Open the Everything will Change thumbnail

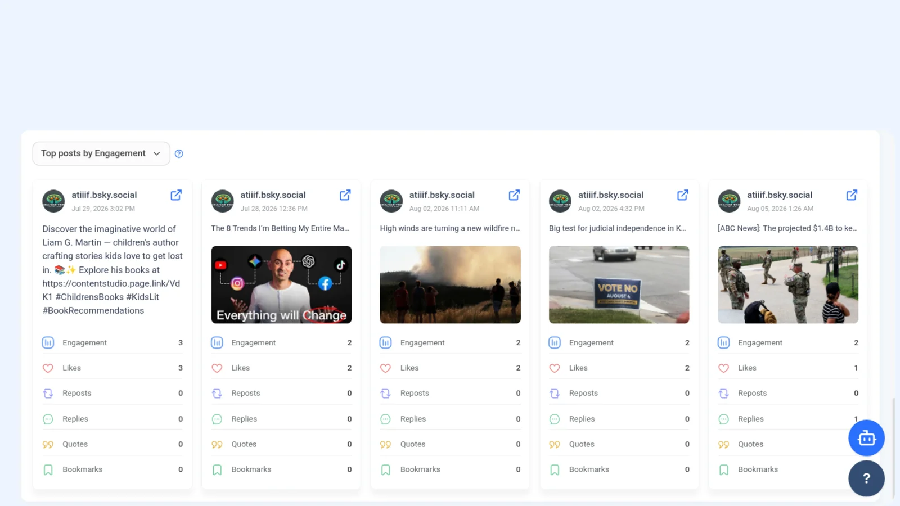281,284
